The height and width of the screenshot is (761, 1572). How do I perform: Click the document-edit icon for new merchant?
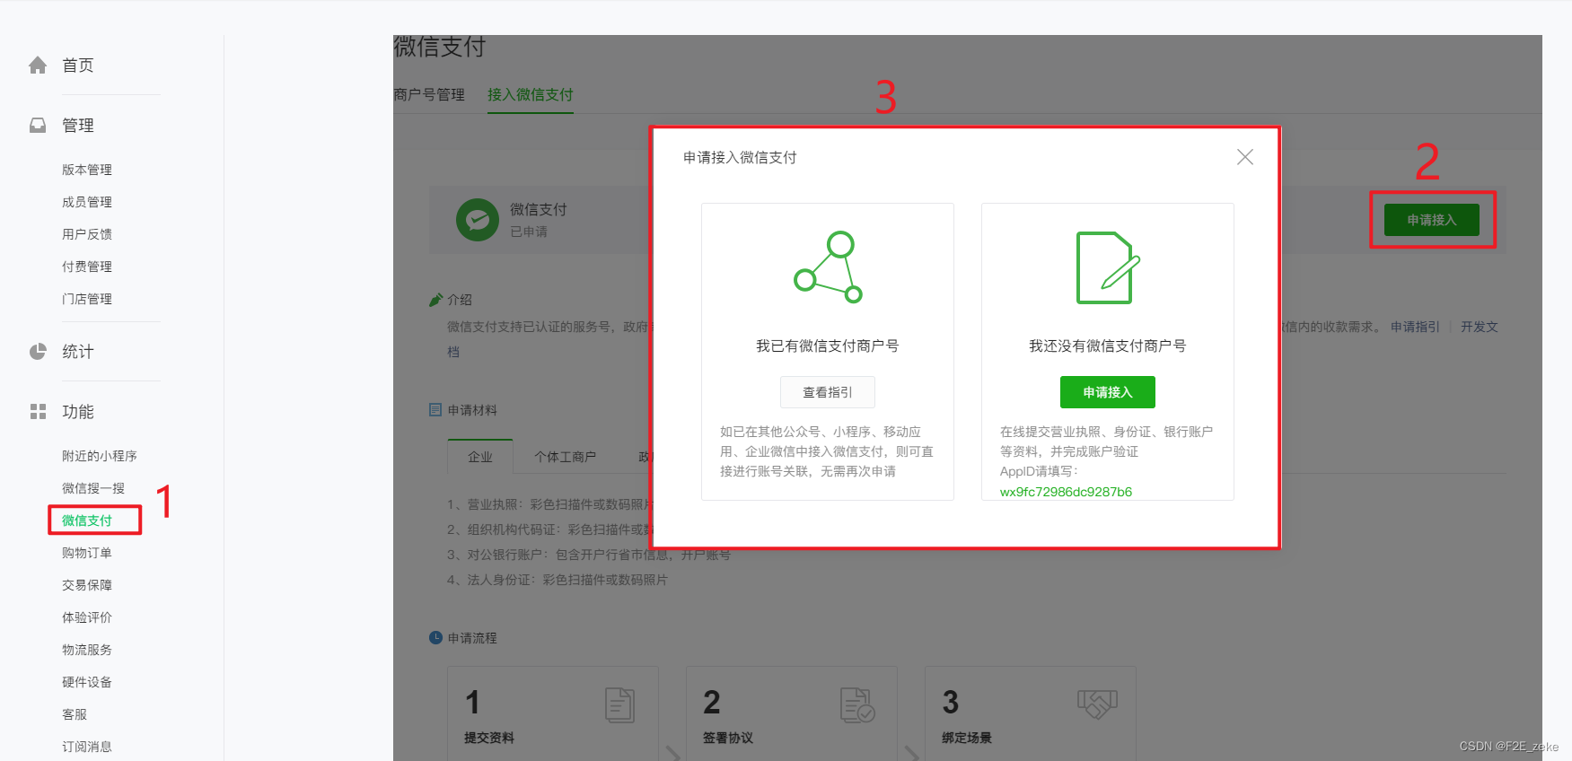pyautogui.click(x=1108, y=267)
